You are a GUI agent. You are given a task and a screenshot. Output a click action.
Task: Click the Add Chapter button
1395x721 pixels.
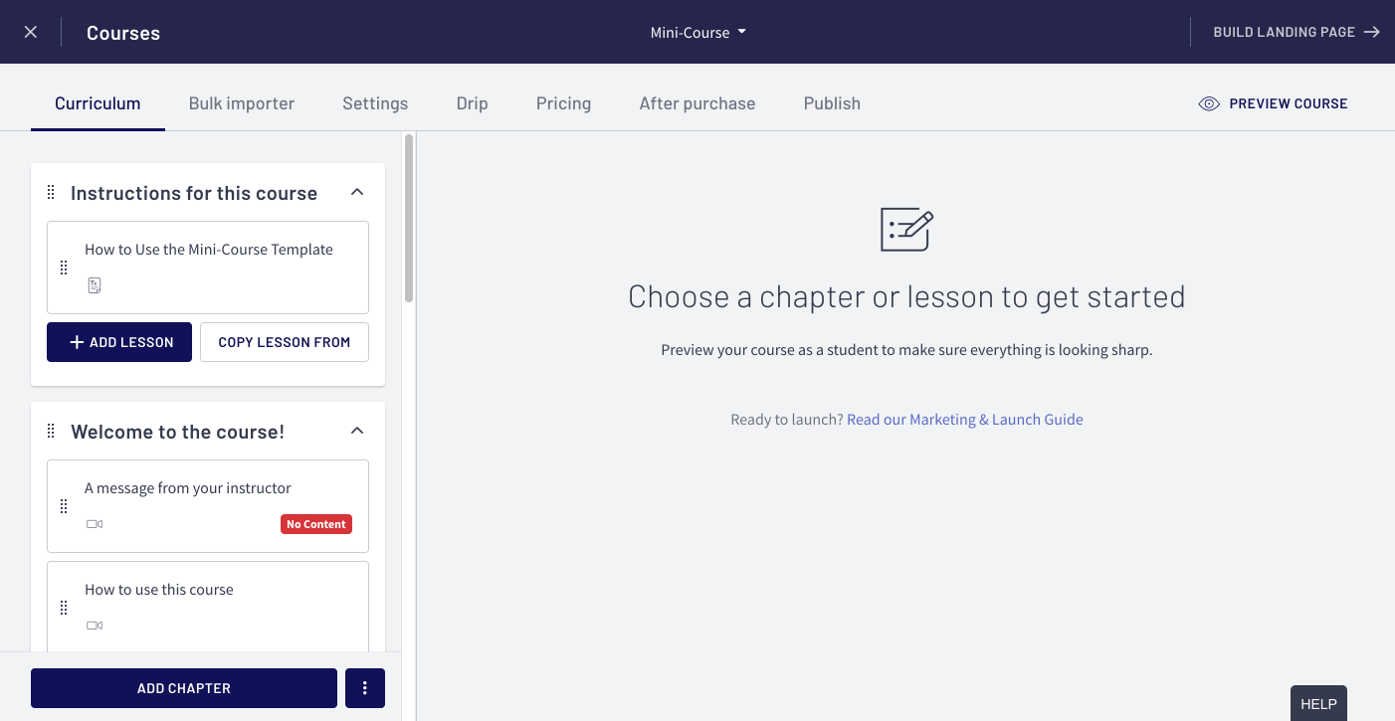coord(183,687)
